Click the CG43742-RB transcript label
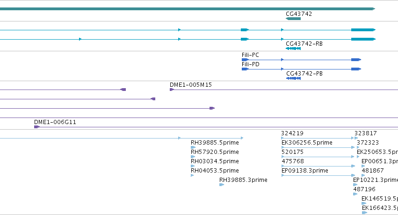This screenshot has width=398, height=215. tap(304, 44)
